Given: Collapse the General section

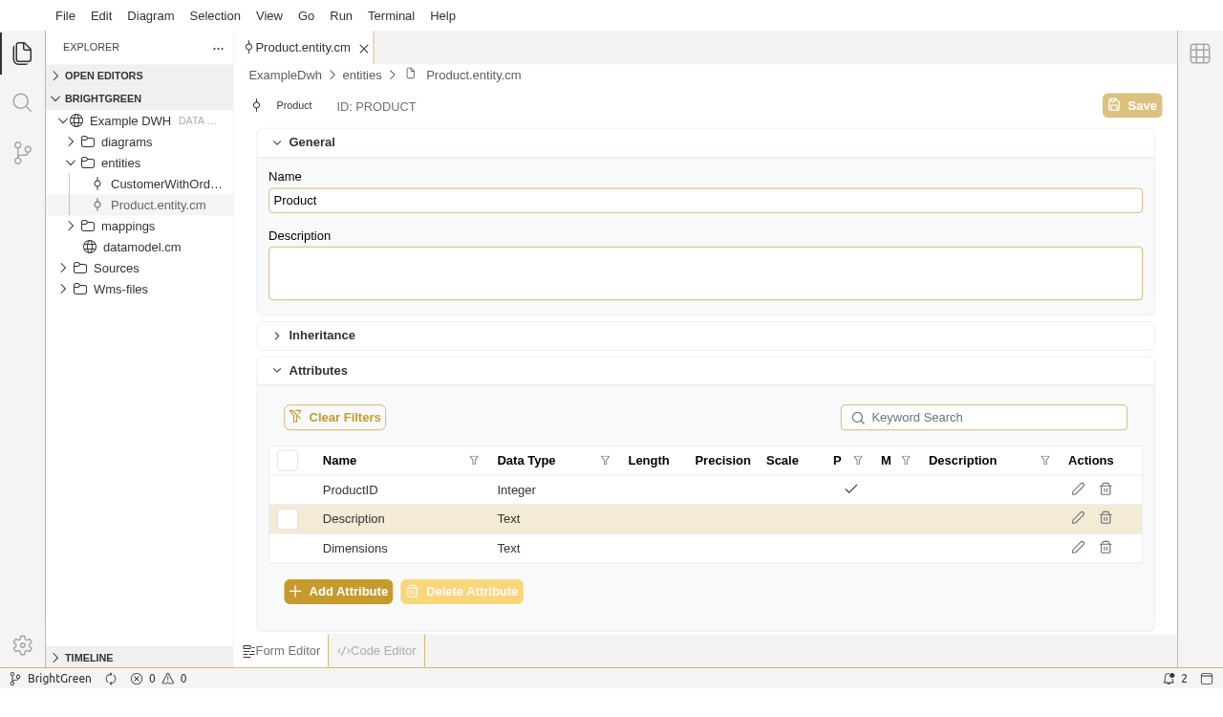Looking at the screenshot, I should coord(277,142).
